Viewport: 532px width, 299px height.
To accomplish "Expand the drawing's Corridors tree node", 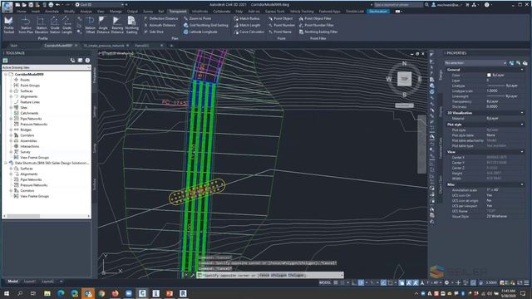I will tap(11, 135).
